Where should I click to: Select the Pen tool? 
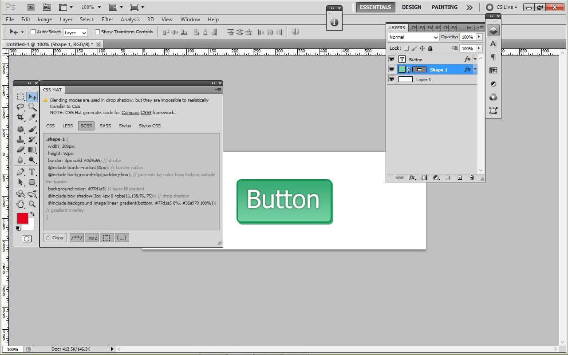(20, 172)
